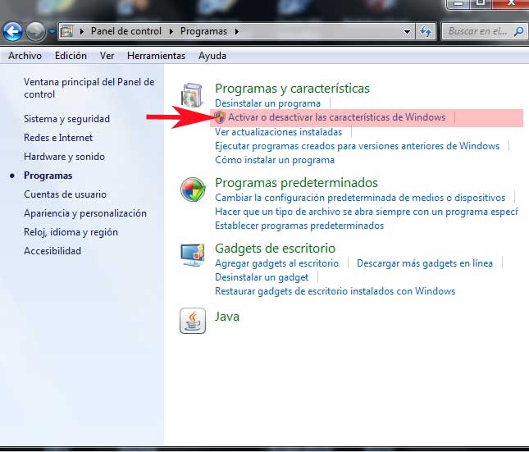Click the greyed Forward navigation arrow

(x=35, y=32)
